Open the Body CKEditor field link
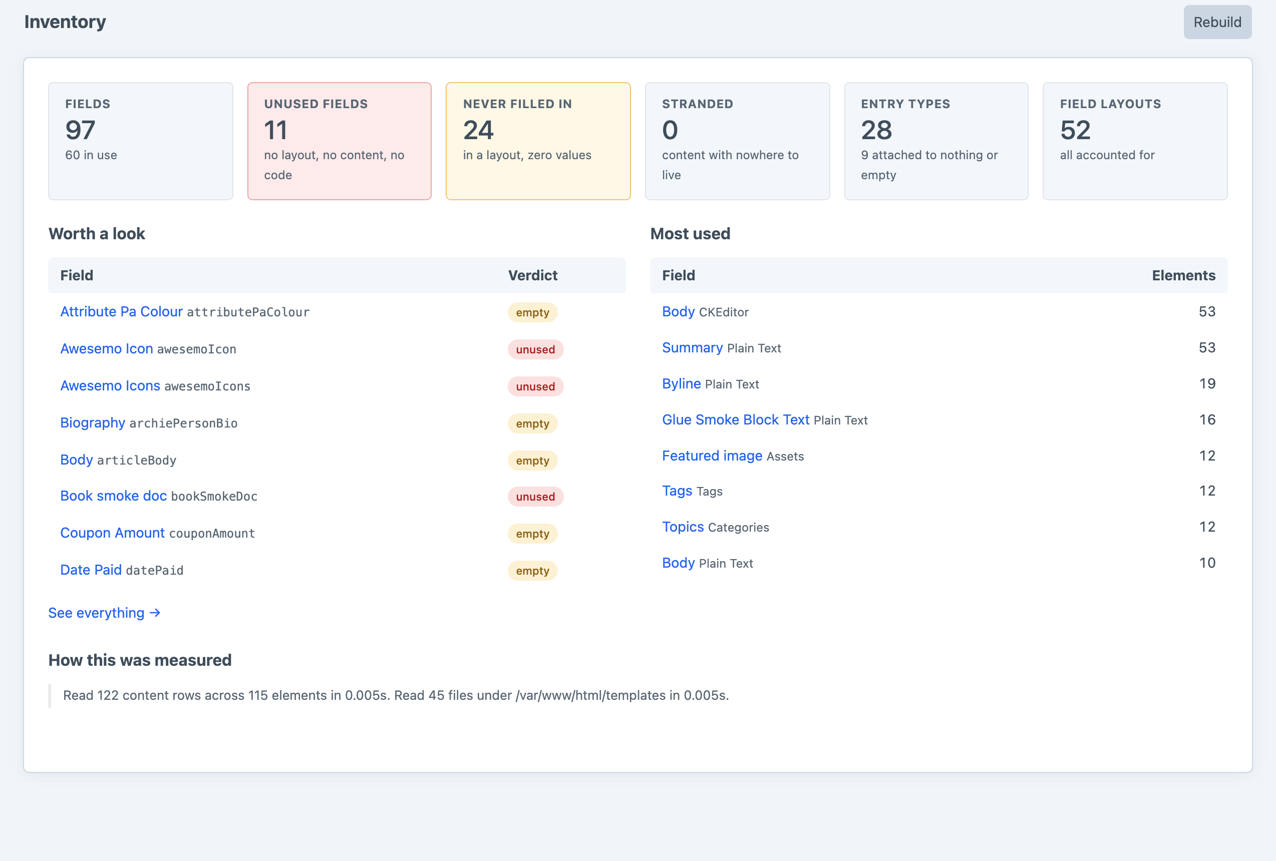 pyautogui.click(x=678, y=312)
